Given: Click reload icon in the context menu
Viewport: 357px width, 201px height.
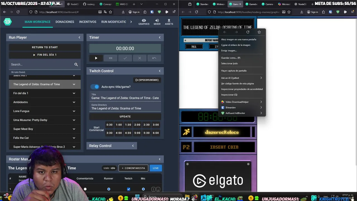Looking at the screenshot, I should click(x=248, y=32).
